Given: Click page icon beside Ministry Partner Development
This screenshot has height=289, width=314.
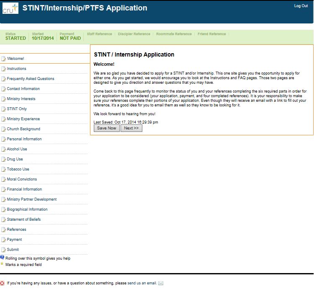Looking at the screenshot, I should coord(3,199).
